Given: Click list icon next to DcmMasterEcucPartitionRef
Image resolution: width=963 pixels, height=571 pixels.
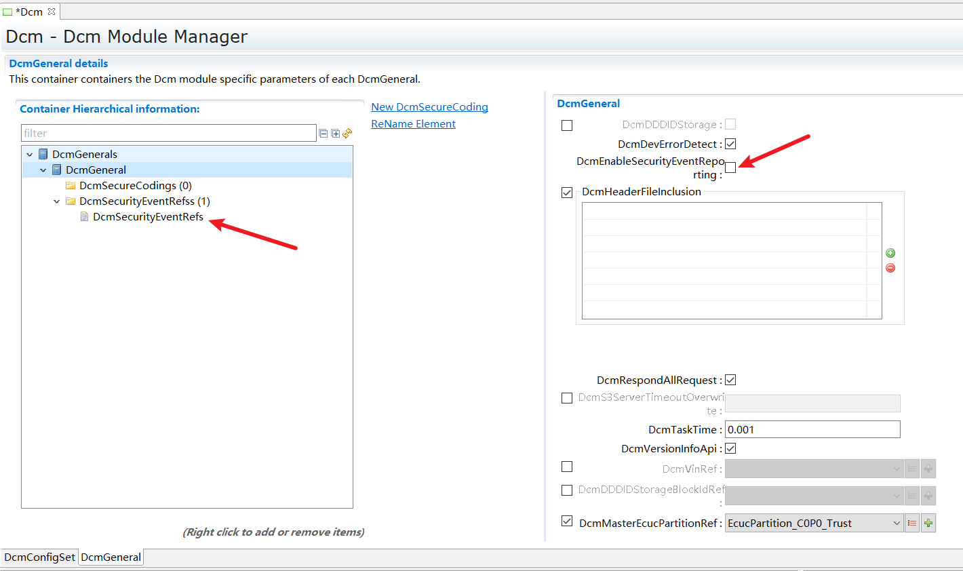Looking at the screenshot, I should (912, 523).
